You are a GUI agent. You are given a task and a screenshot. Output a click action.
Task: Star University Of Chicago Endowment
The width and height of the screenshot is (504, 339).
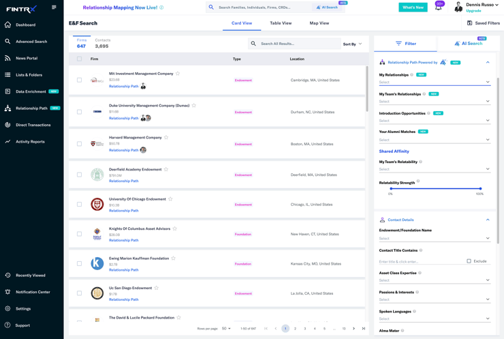point(170,199)
